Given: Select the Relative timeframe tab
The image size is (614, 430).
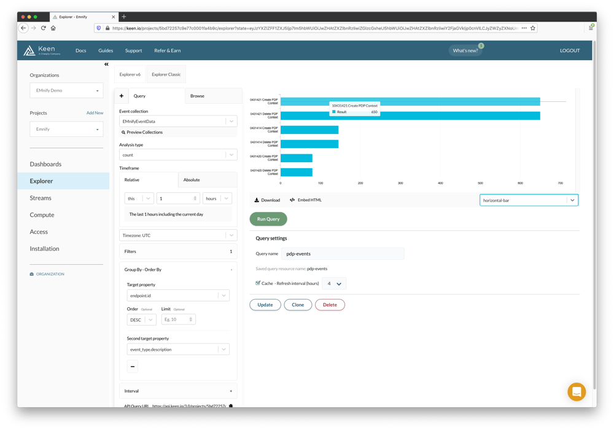Looking at the screenshot, I should point(149,180).
